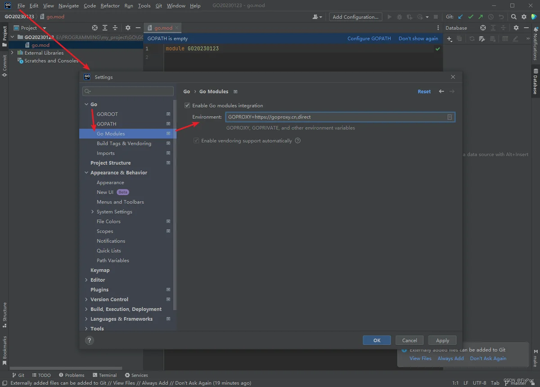Open the Problems tool window tab
The height and width of the screenshot is (387, 540).
(x=71, y=375)
